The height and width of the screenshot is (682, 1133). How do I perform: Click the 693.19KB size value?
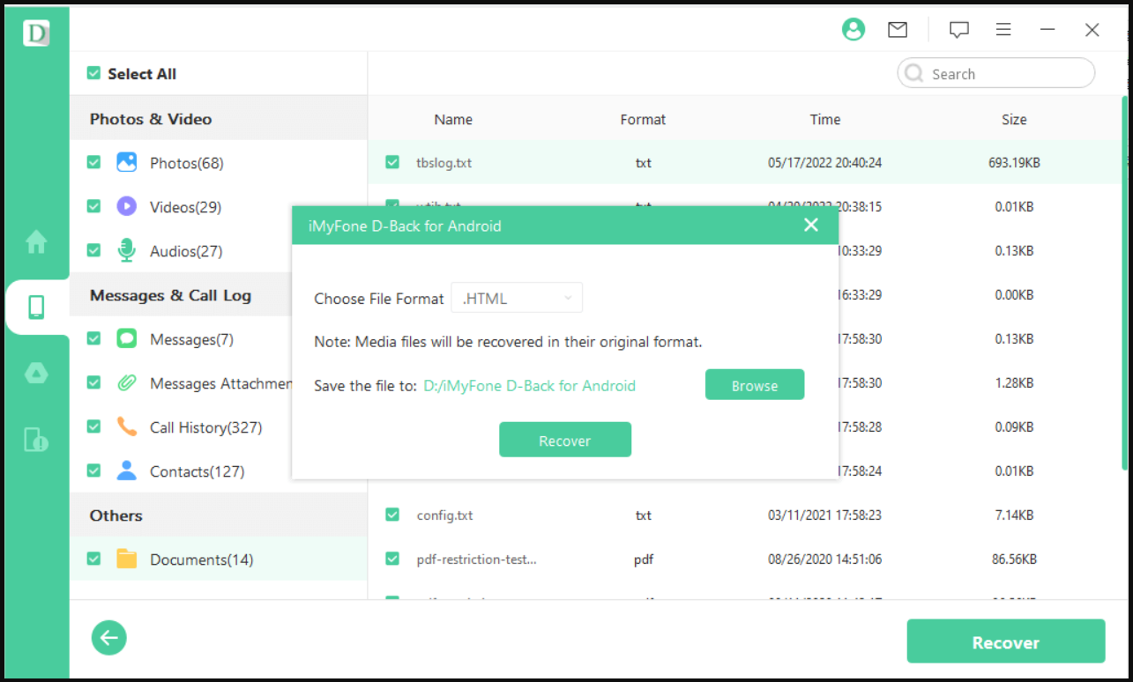(x=1014, y=163)
